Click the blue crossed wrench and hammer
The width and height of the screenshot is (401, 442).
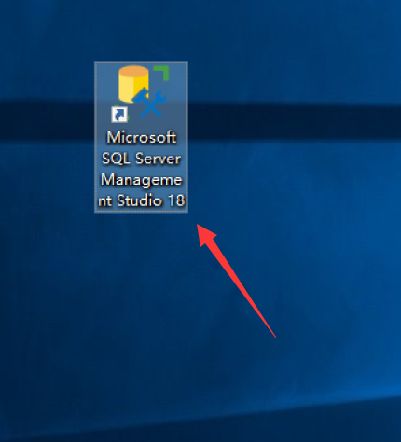pyautogui.click(x=150, y=104)
